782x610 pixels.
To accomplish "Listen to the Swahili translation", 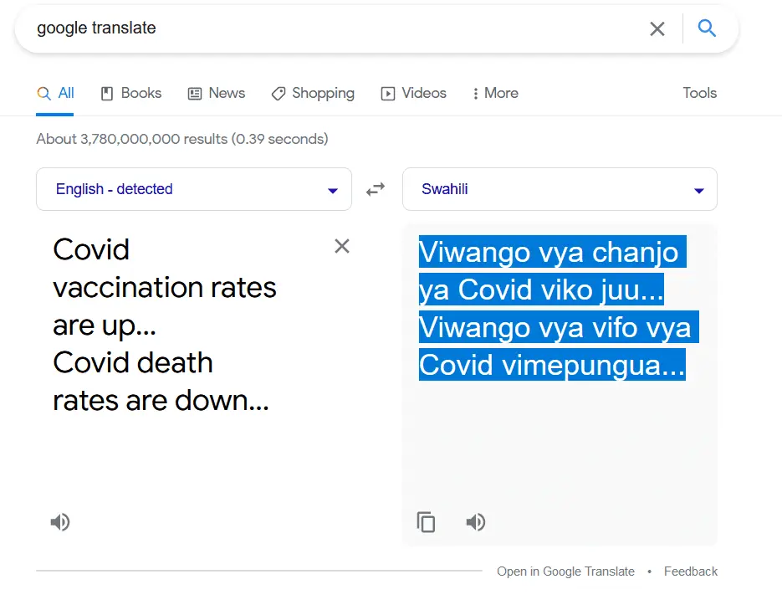I will pos(476,523).
